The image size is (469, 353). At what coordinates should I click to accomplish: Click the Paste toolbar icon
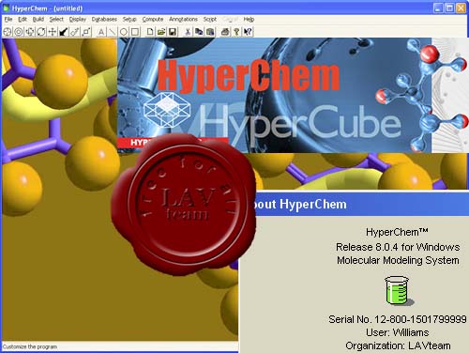210,32
